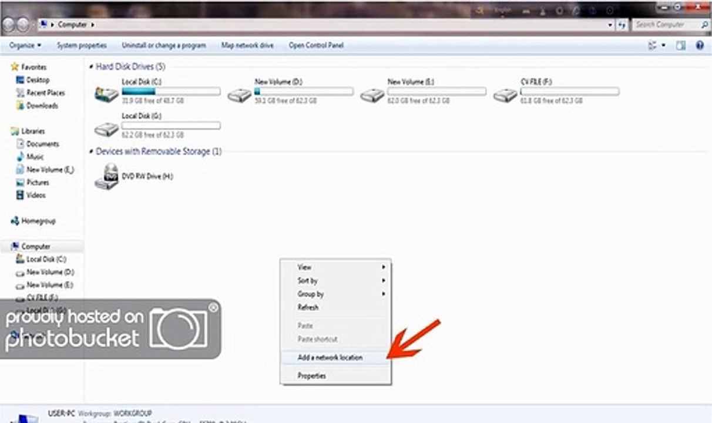Click the Videos library icon
712x423 pixels.
click(21, 195)
